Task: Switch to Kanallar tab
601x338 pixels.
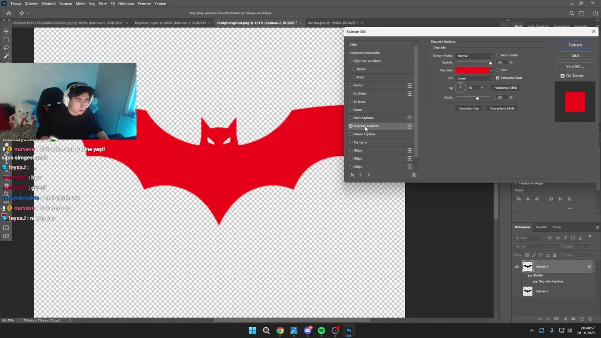Action: pyautogui.click(x=541, y=227)
